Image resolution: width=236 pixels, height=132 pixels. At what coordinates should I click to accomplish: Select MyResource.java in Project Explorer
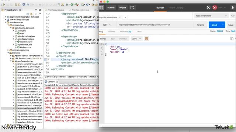point(25,45)
